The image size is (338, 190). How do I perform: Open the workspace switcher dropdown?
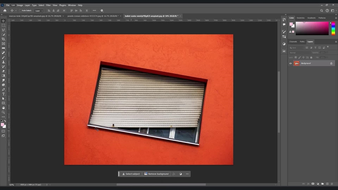click(x=333, y=11)
